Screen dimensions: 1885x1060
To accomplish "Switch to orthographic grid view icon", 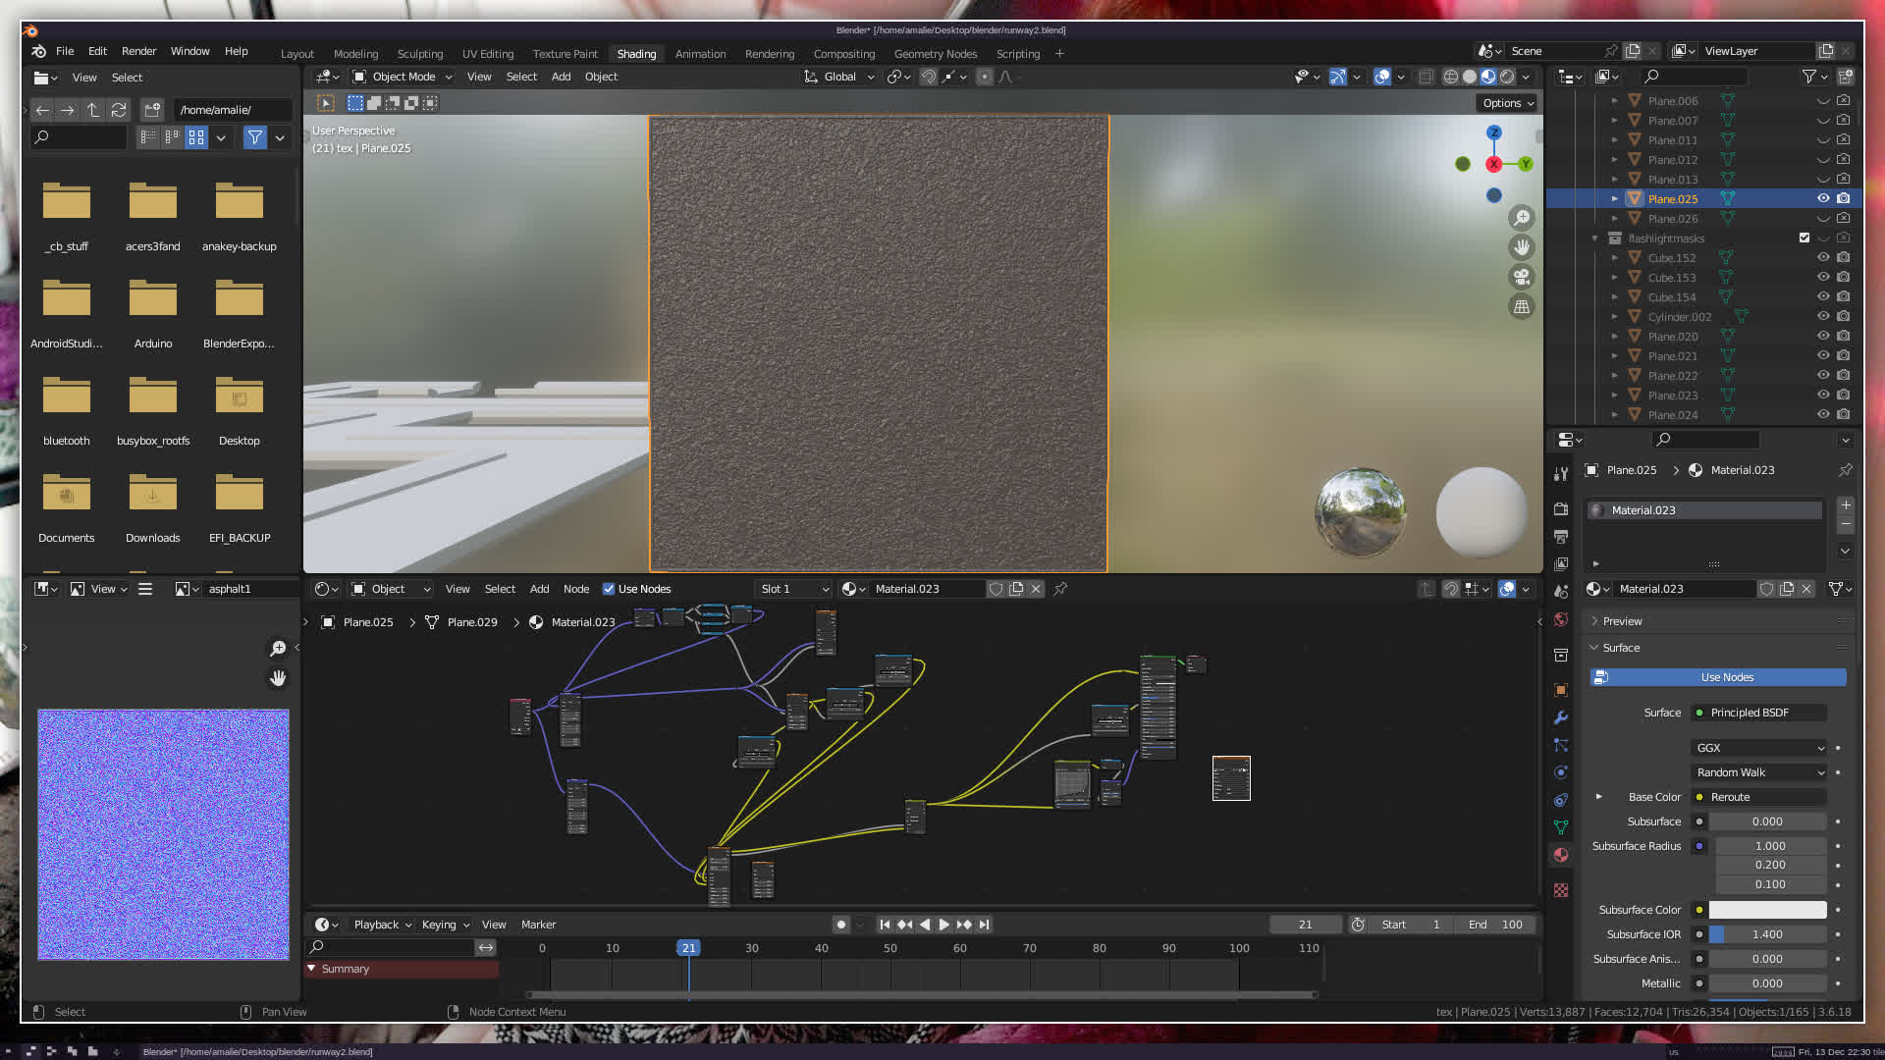I will (x=1522, y=306).
